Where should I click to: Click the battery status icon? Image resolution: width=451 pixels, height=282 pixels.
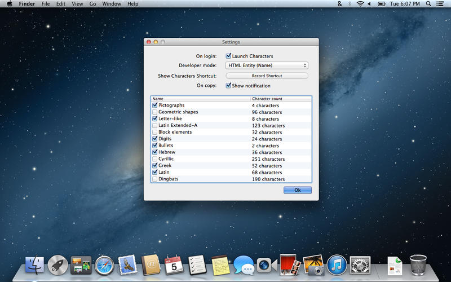pos(382,4)
